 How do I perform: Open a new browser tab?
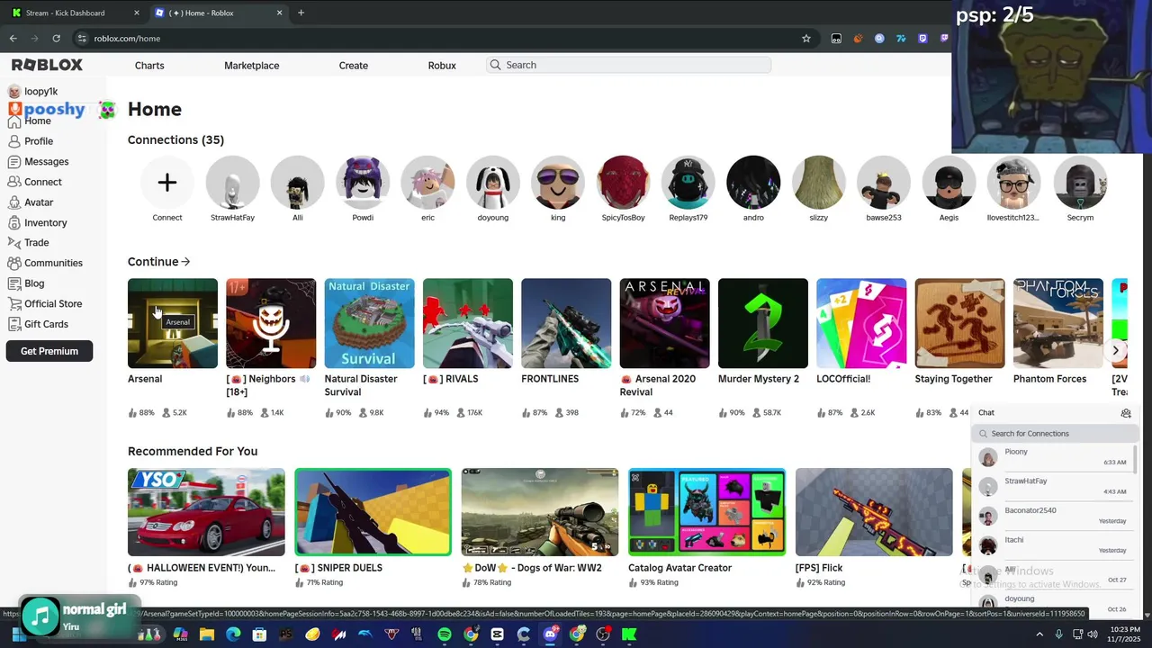[301, 13]
